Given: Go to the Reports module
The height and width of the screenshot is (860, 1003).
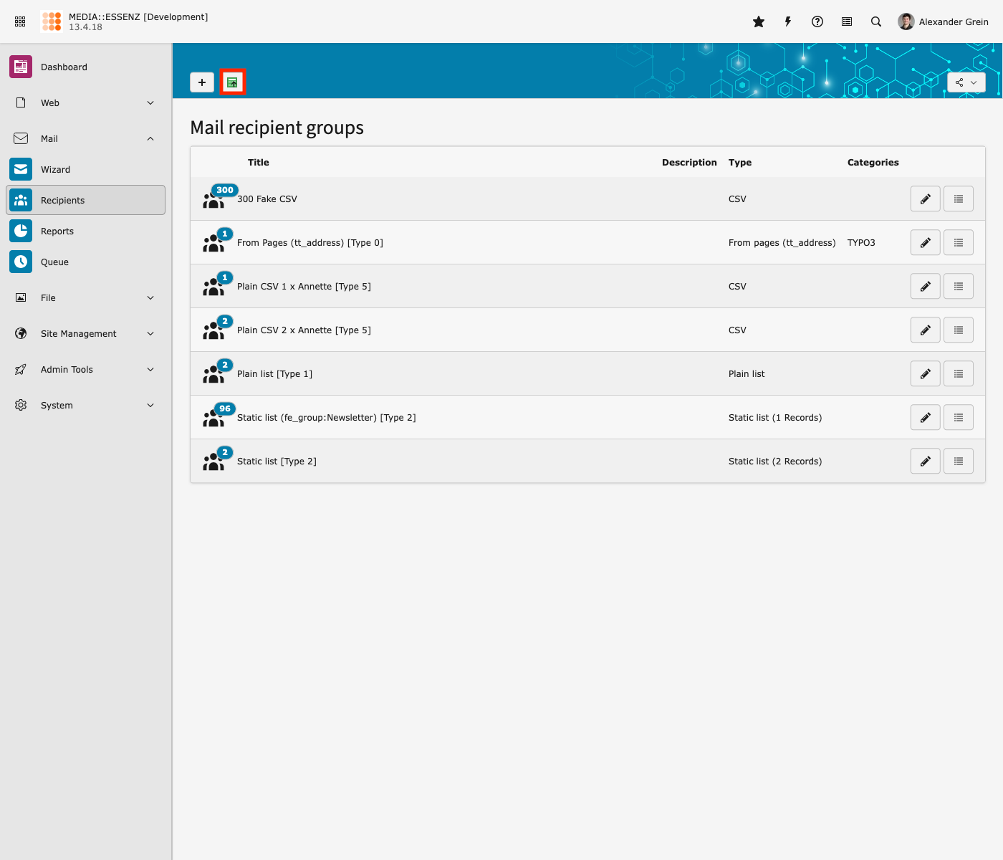Looking at the screenshot, I should [57, 231].
